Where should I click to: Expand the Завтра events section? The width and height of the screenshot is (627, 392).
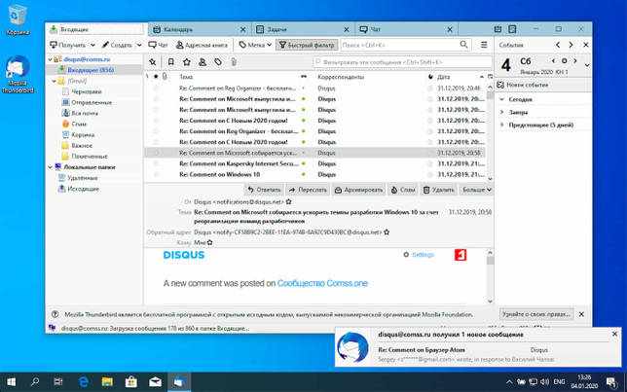(x=501, y=112)
